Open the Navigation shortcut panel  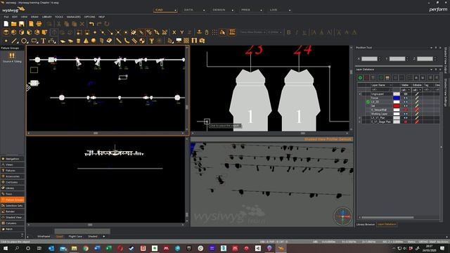tap(13, 159)
